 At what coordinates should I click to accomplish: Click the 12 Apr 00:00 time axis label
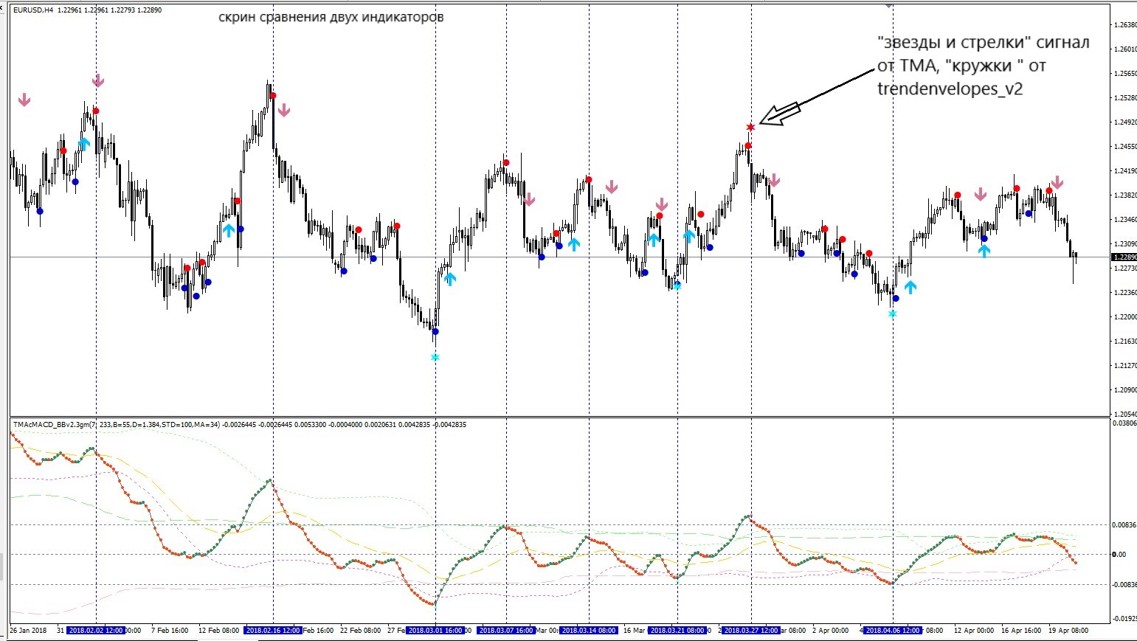pyautogui.click(x=972, y=631)
